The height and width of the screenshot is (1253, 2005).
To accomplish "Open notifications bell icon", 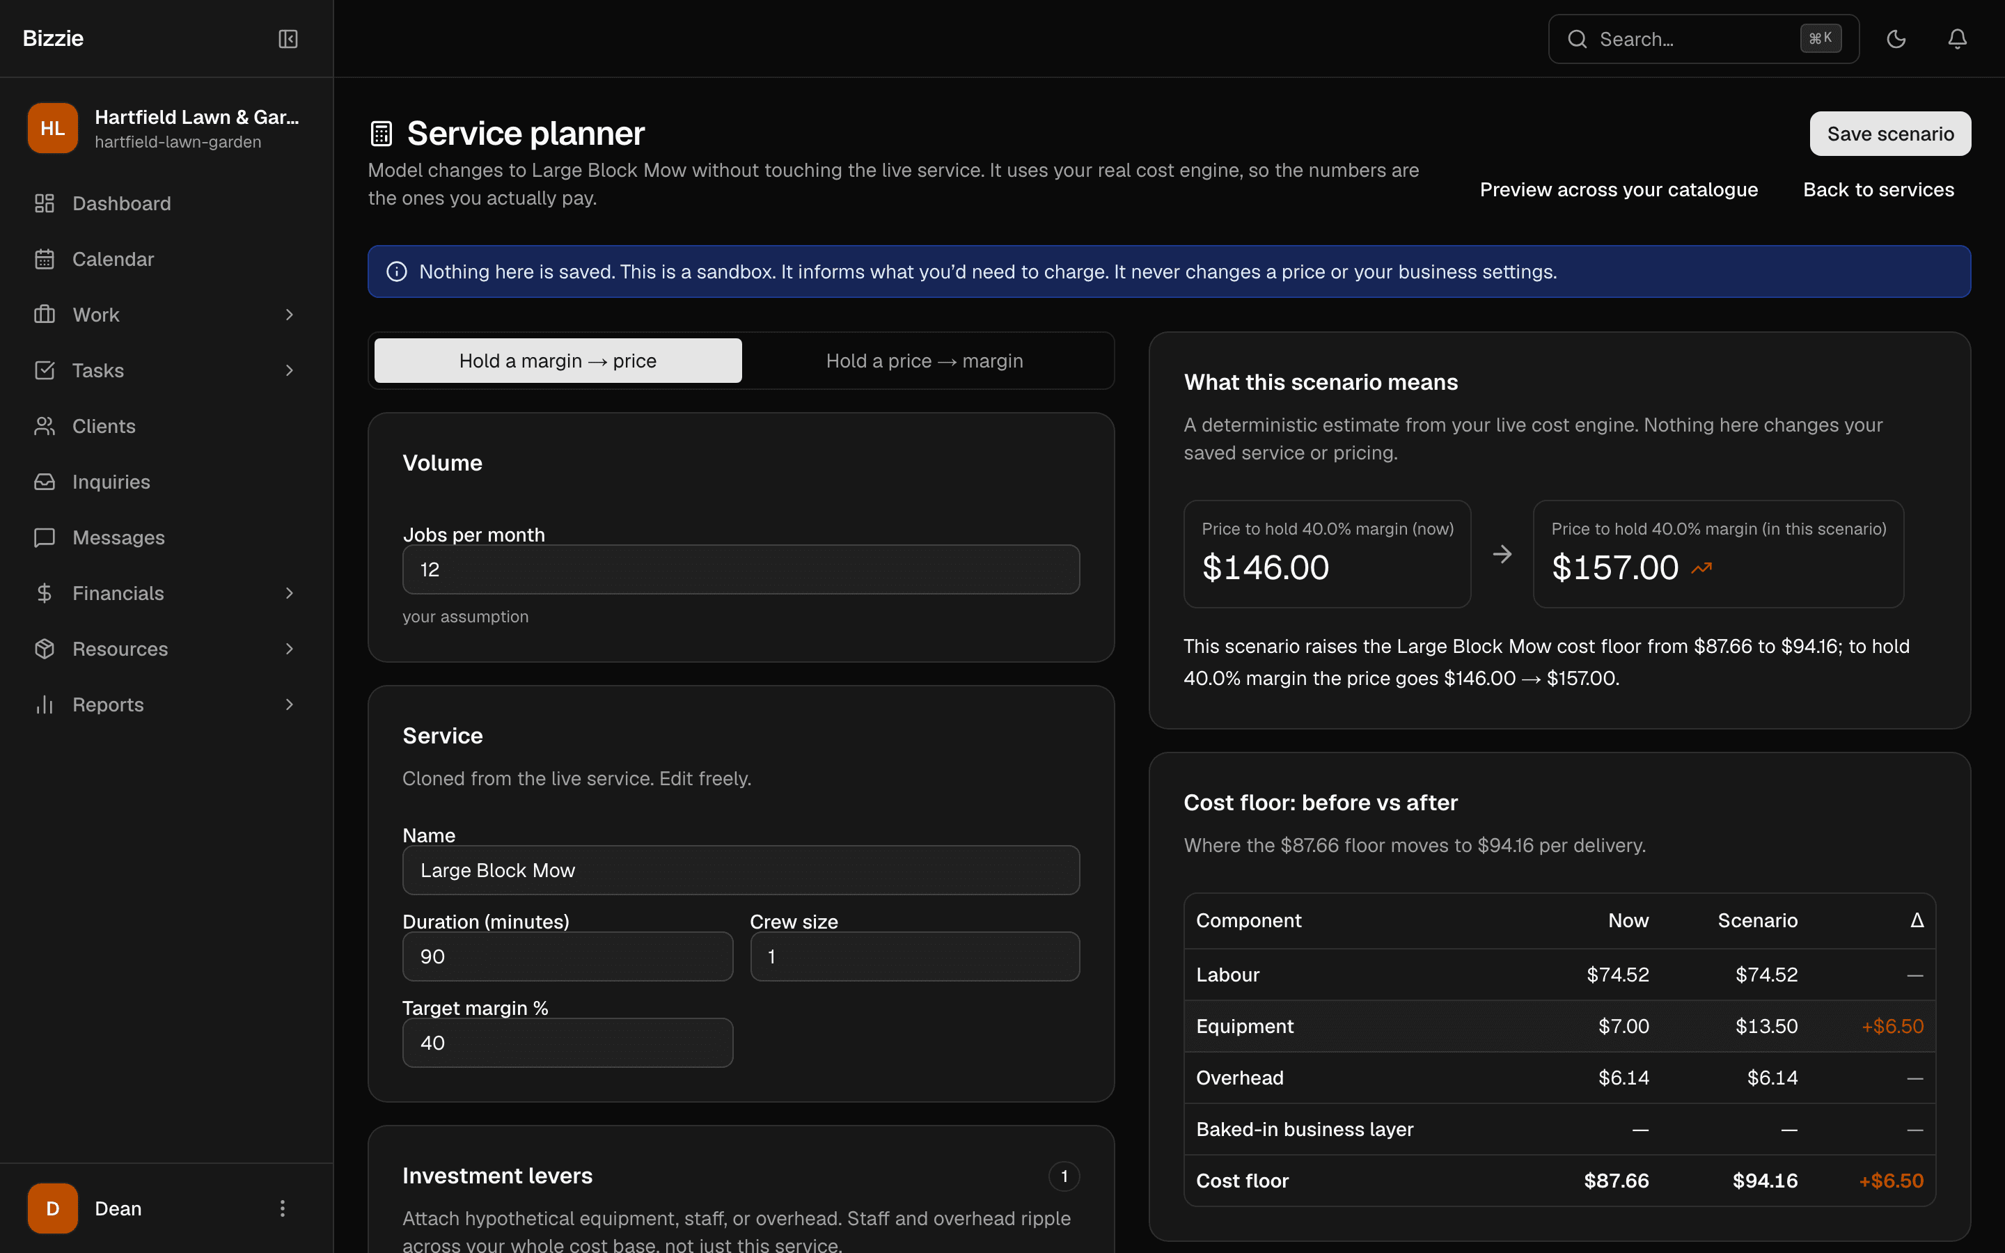I will coord(1957,39).
